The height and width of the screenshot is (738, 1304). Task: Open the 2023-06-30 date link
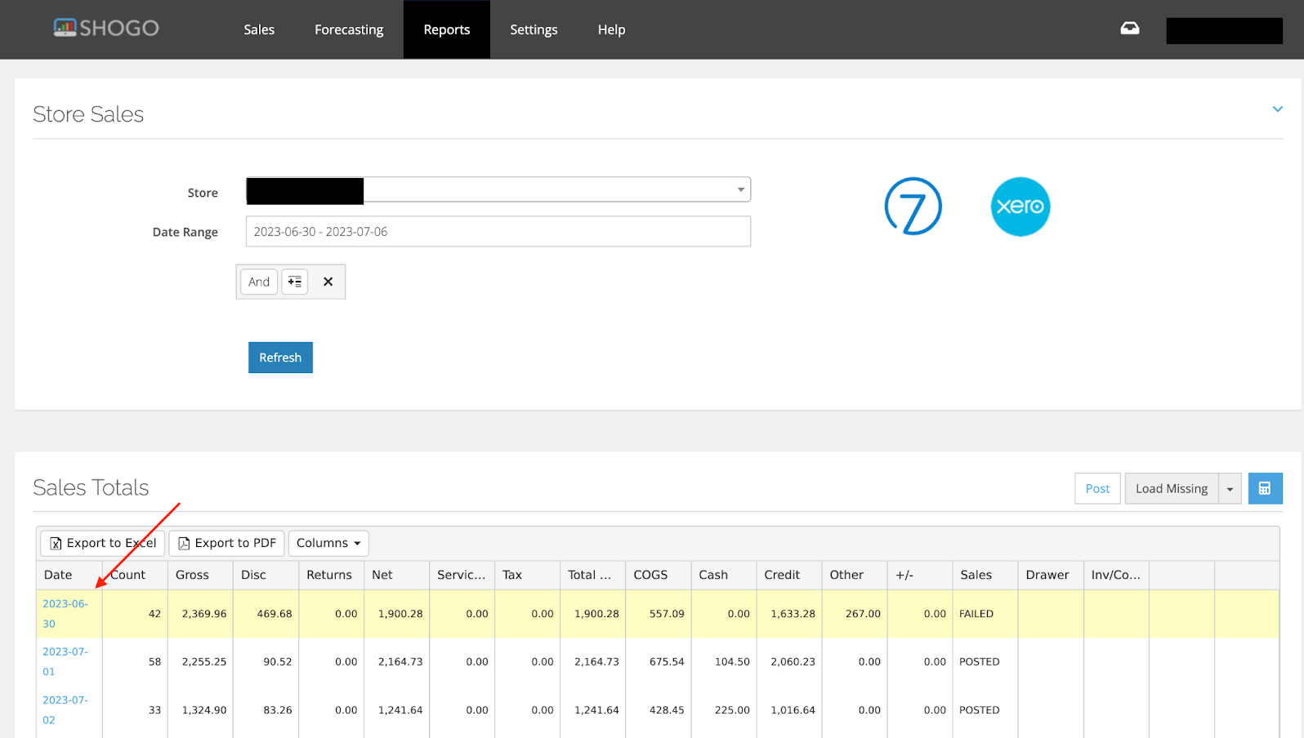tap(65, 613)
